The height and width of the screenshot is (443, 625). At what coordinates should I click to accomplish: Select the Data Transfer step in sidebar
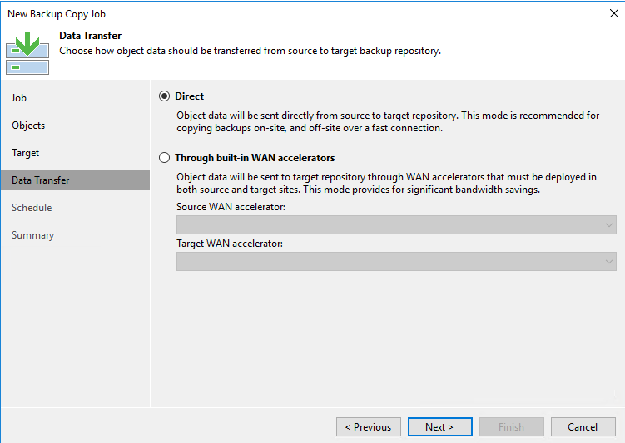pos(76,180)
